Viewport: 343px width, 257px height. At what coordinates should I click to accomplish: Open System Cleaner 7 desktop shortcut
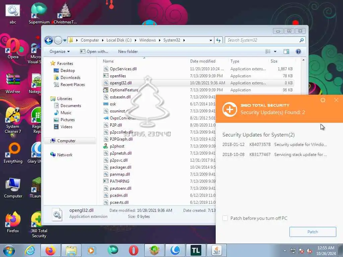click(x=13, y=121)
